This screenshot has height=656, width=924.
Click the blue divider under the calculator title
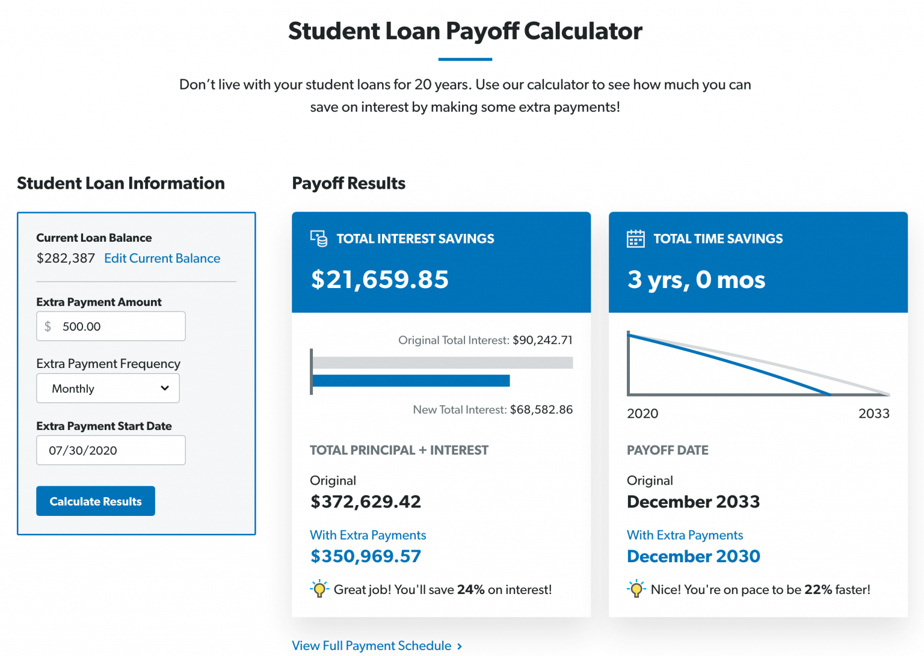point(464,58)
